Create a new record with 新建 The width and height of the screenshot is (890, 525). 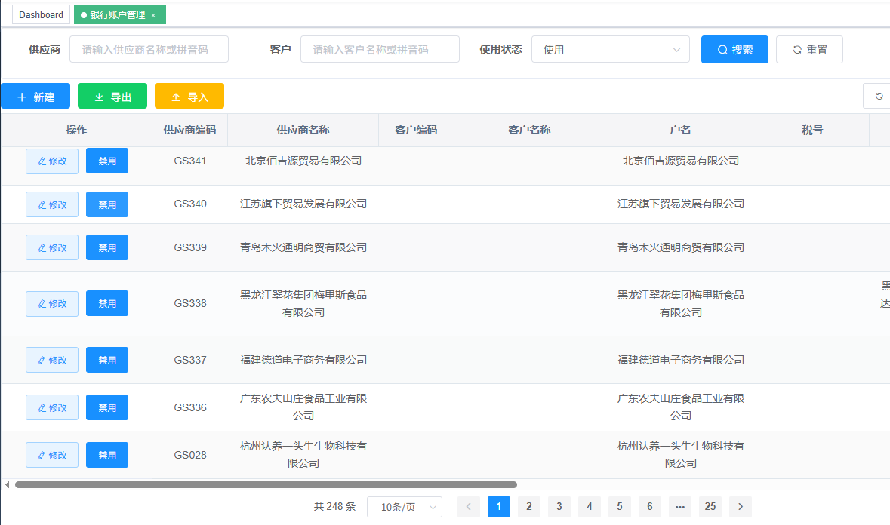(35, 97)
